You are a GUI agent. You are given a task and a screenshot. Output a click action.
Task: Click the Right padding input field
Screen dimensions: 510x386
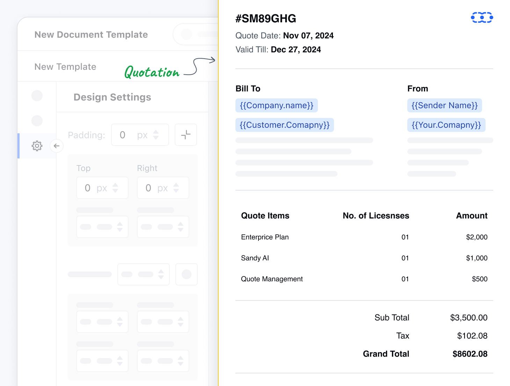click(155, 188)
